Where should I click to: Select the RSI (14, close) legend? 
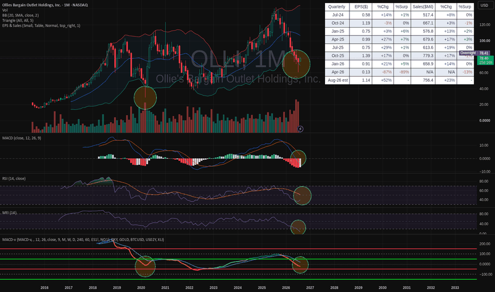14,178
